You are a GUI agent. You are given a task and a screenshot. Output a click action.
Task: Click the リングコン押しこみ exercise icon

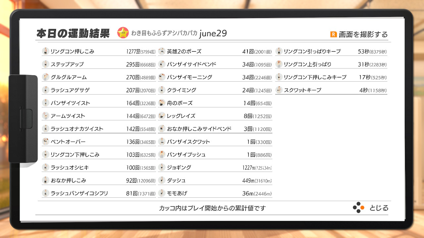pyautogui.click(x=46, y=51)
